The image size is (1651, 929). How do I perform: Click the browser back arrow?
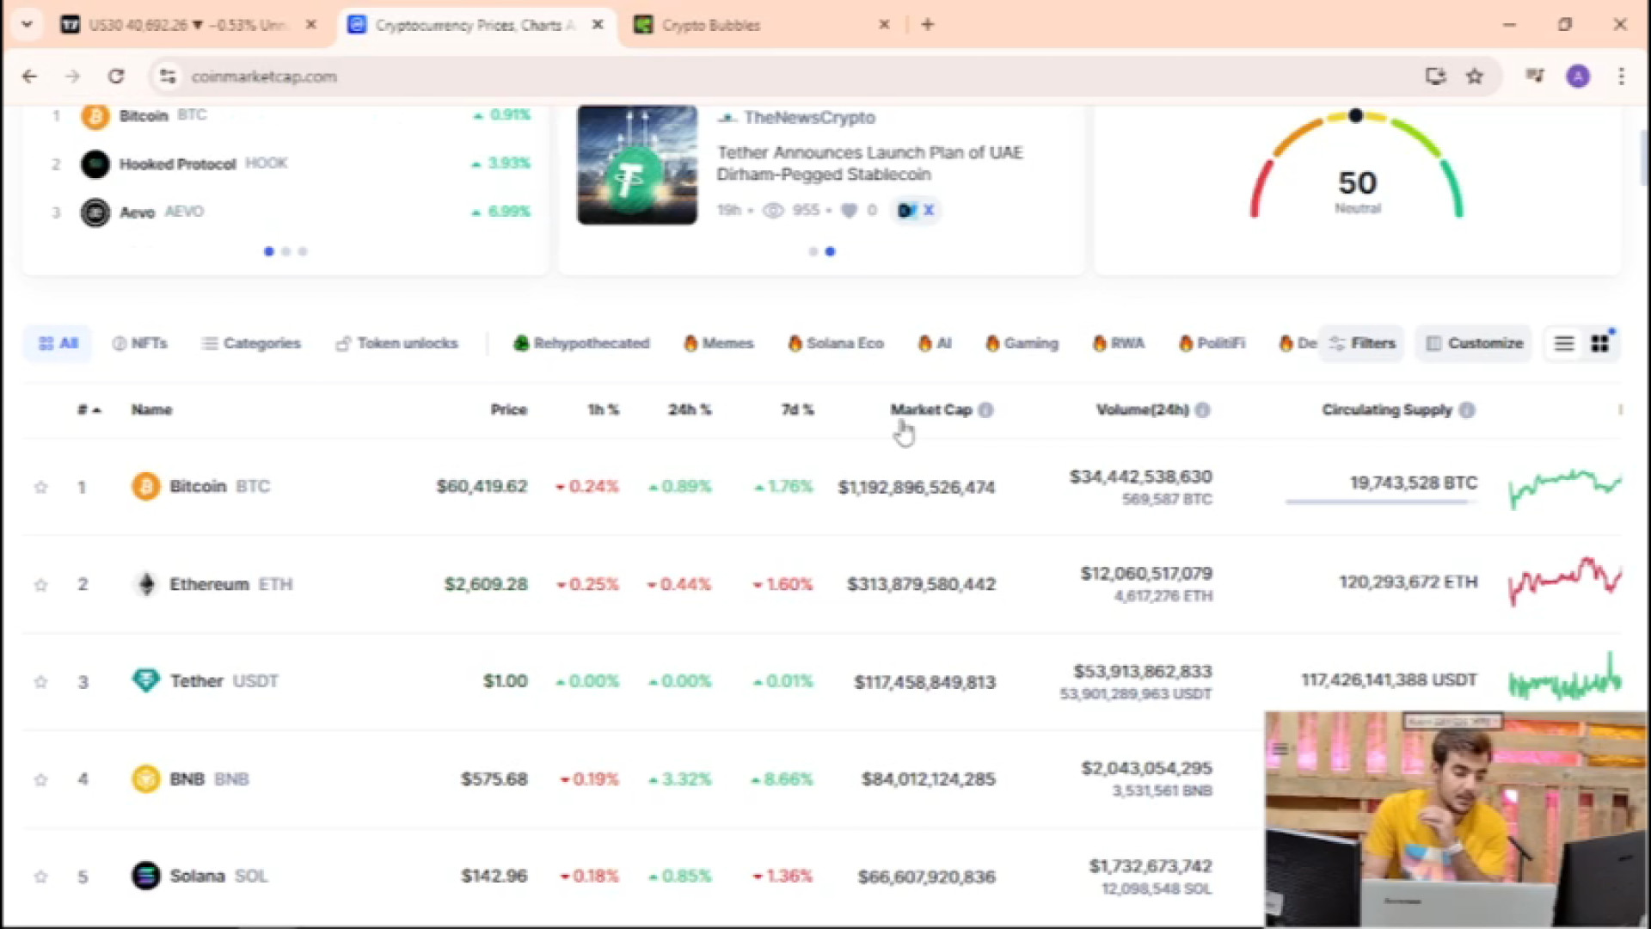pyautogui.click(x=29, y=77)
